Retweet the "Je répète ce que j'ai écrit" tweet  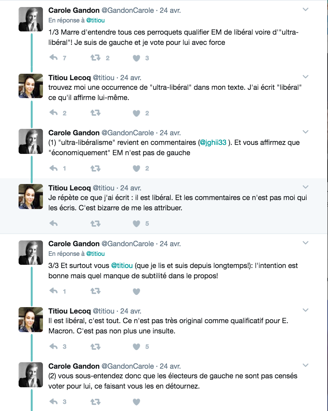[x=95, y=223]
